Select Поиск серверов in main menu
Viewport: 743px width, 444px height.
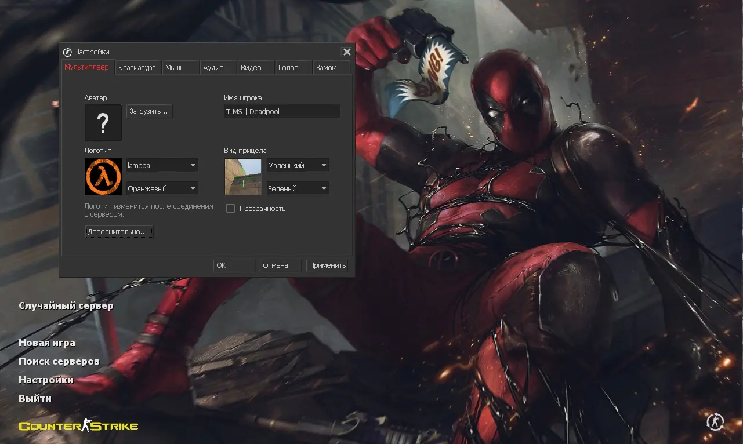(x=59, y=361)
